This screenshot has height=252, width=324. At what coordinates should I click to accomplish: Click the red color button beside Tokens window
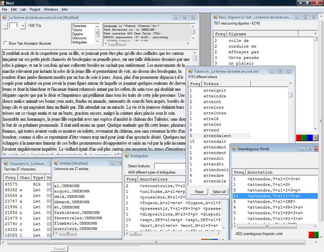coord(298,137)
